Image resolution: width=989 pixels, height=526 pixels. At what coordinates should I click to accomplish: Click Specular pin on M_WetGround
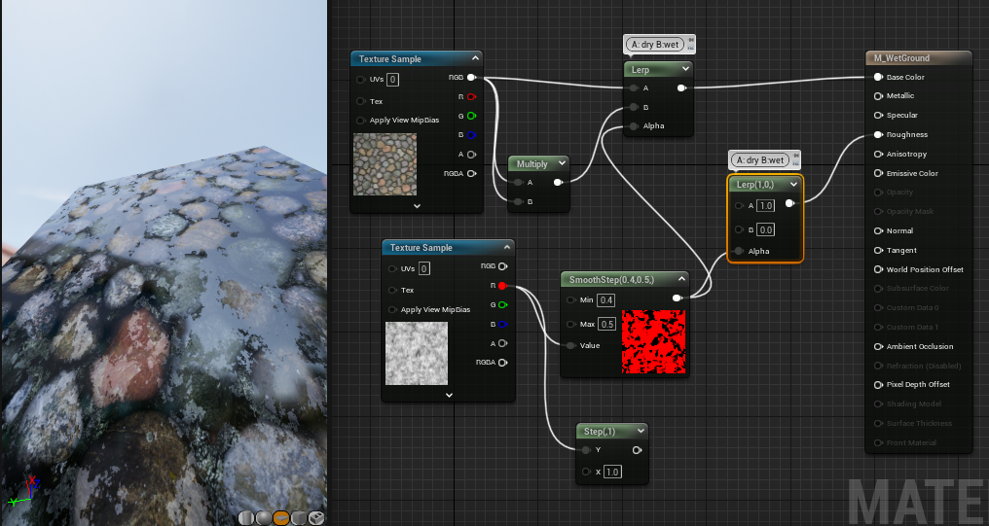(x=878, y=116)
